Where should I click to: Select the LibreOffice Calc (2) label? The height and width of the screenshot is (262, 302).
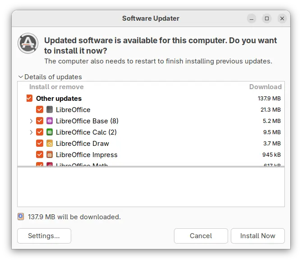click(86, 132)
